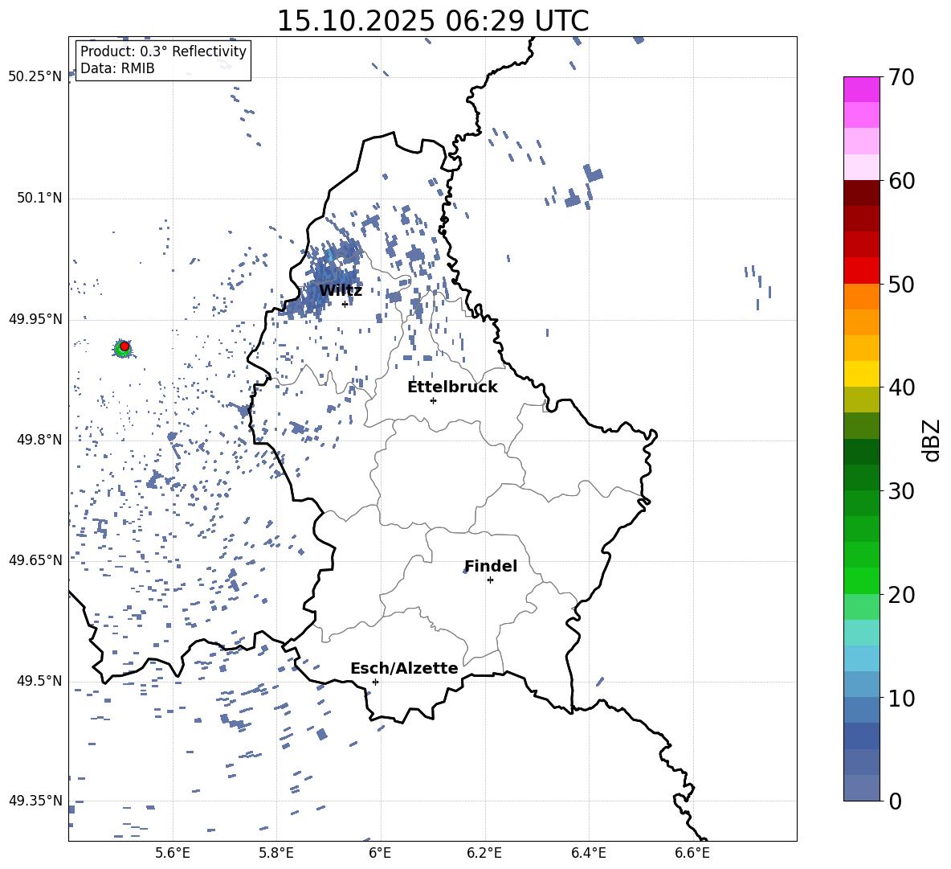This screenshot has width=951, height=869.
Task: Click the Esch/Alzette station cross marker
Action: [x=375, y=682]
